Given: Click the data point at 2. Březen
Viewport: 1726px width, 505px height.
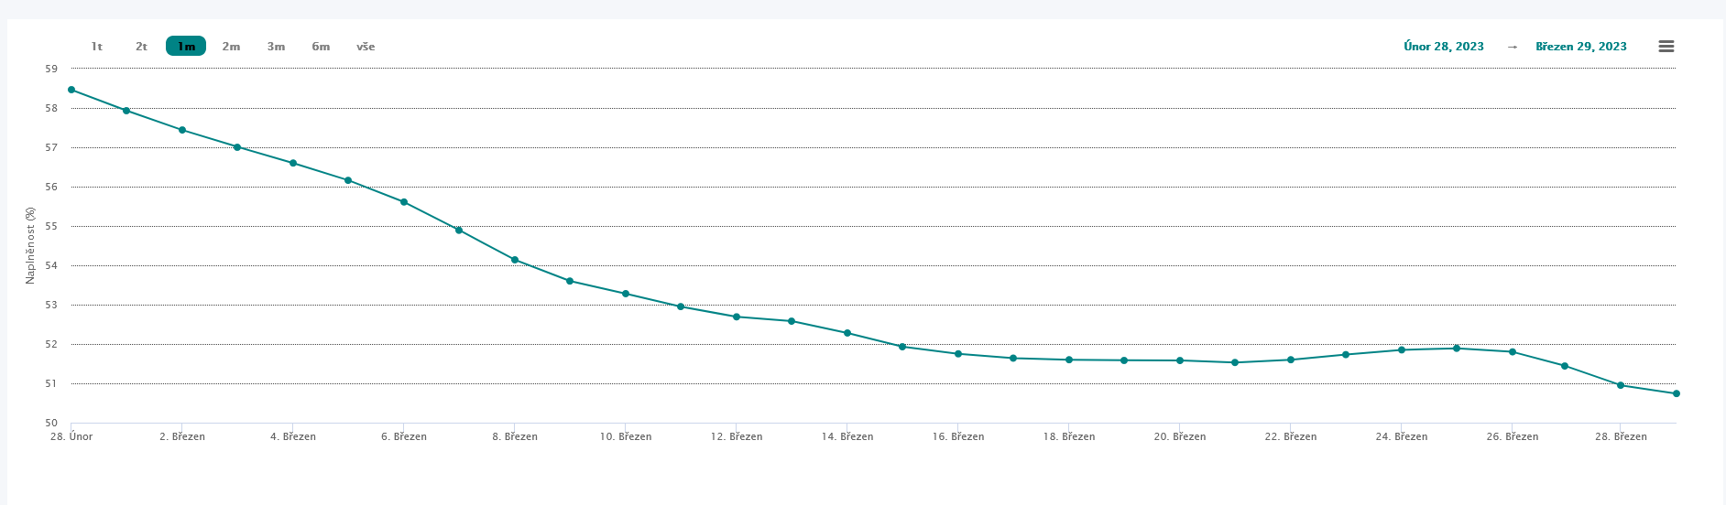Looking at the screenshot, I should tap(182, 130).
